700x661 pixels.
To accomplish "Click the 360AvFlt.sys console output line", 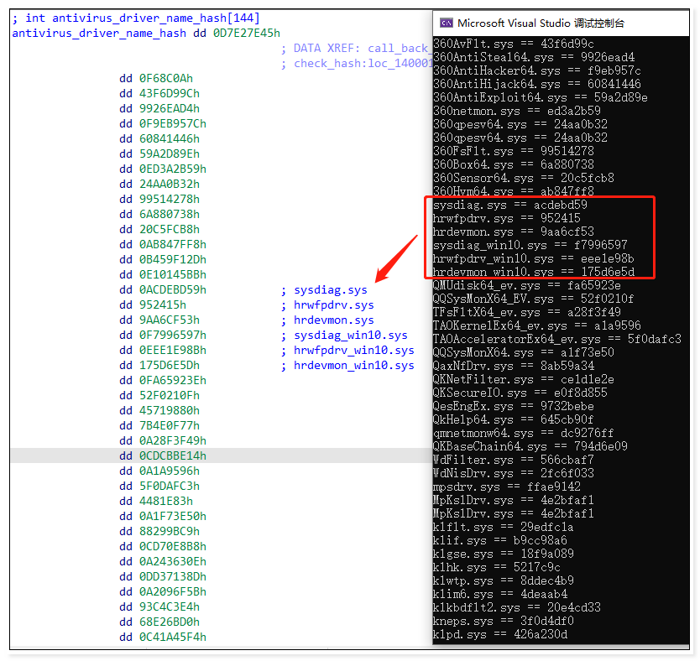I will tap(514, 44).
